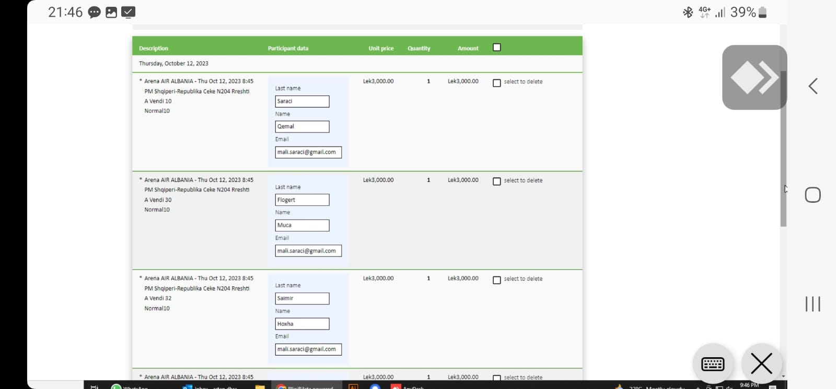
Task: Tap the signal strength bars icon
Action: point(720,13)
